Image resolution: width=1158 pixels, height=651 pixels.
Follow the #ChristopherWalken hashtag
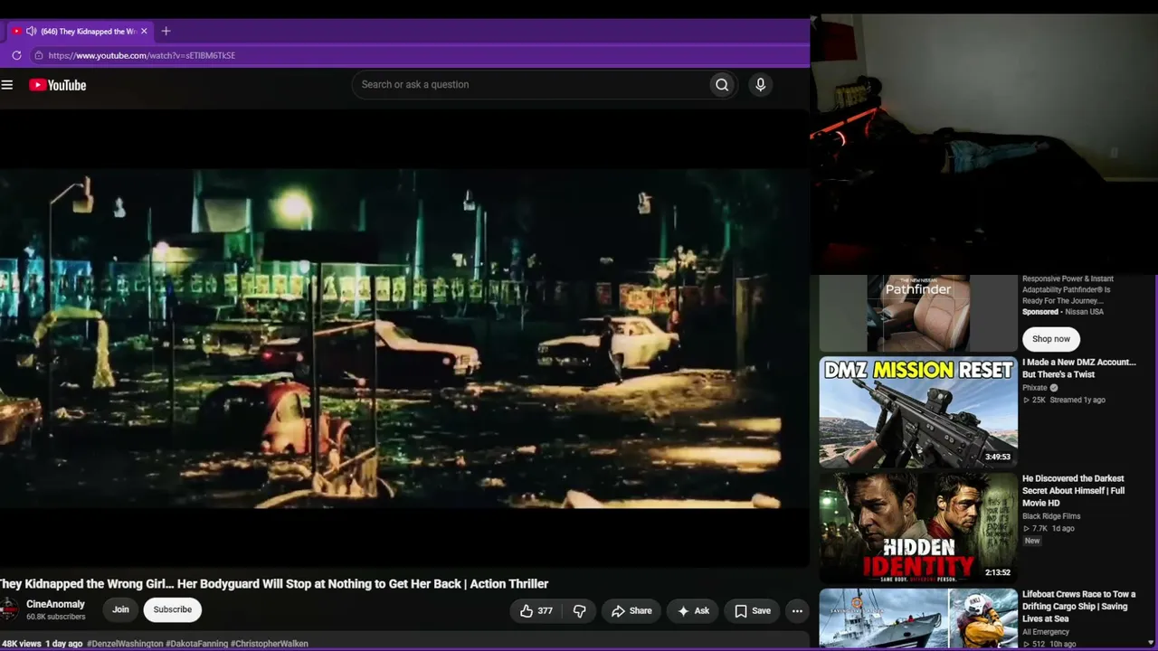click(x=270, y=644)
